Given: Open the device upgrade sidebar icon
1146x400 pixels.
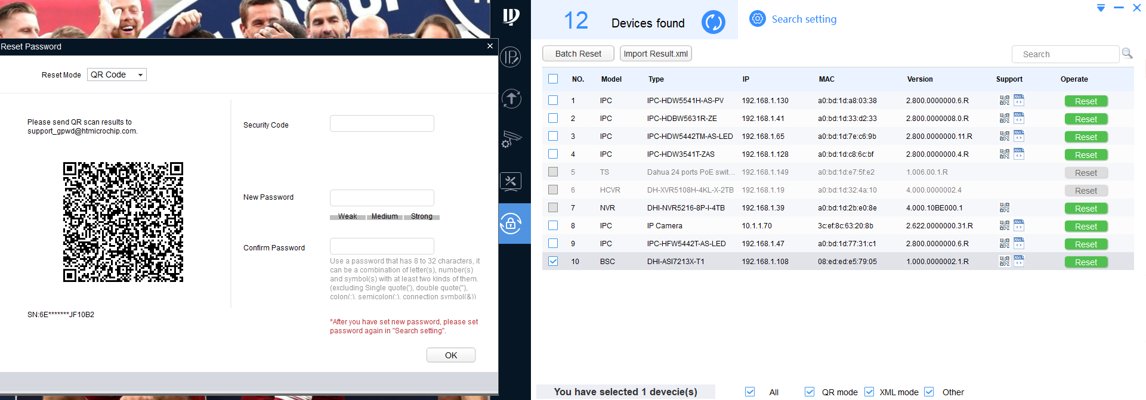Looking at the screenshot, I should [511, 99].
